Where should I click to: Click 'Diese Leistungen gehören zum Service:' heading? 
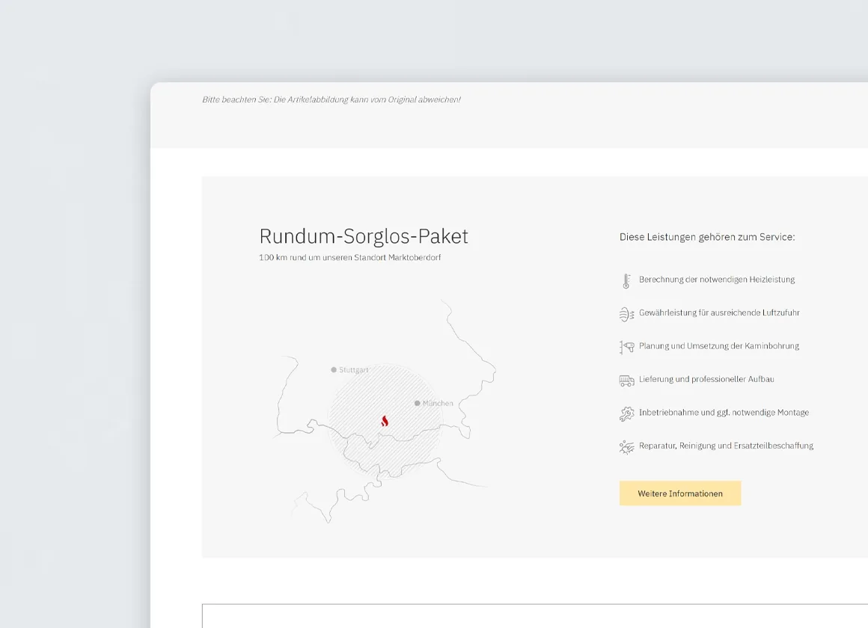pos(707,237)
